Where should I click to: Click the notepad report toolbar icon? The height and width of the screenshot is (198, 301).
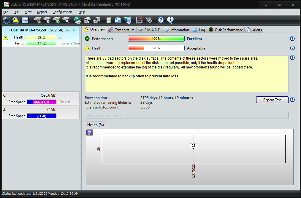[109, 20]
